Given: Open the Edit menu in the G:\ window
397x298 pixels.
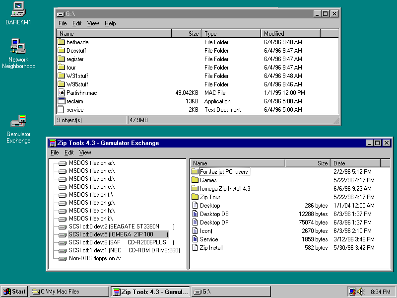Looking at the screenshot, I should coord(77,23).
